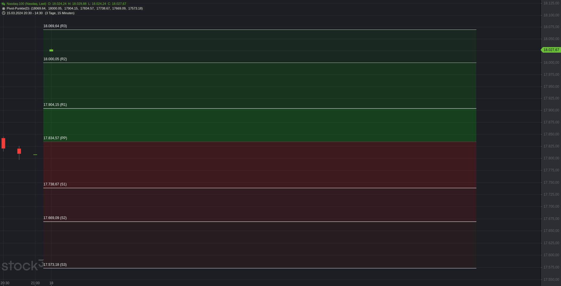Select the larger red candlestick at 20:30
This screenshot has height=286, width=561.
tap(4, 143)
